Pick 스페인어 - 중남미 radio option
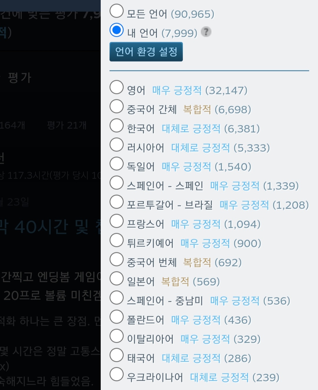Viewport: 318px width, 390px height. (117, 298)
